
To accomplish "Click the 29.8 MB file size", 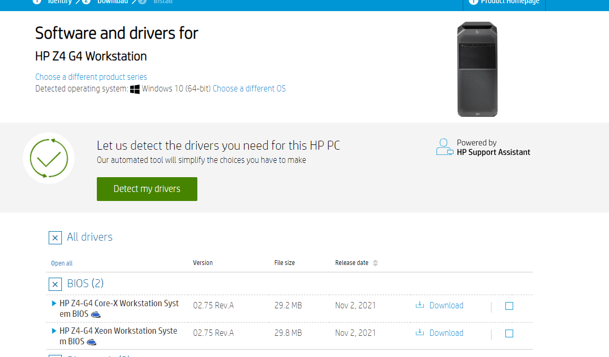I will (x=288, y=333).
